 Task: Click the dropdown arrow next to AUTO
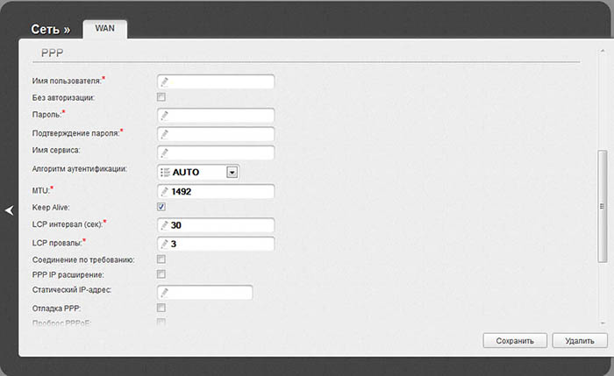(x=232, y=172)
